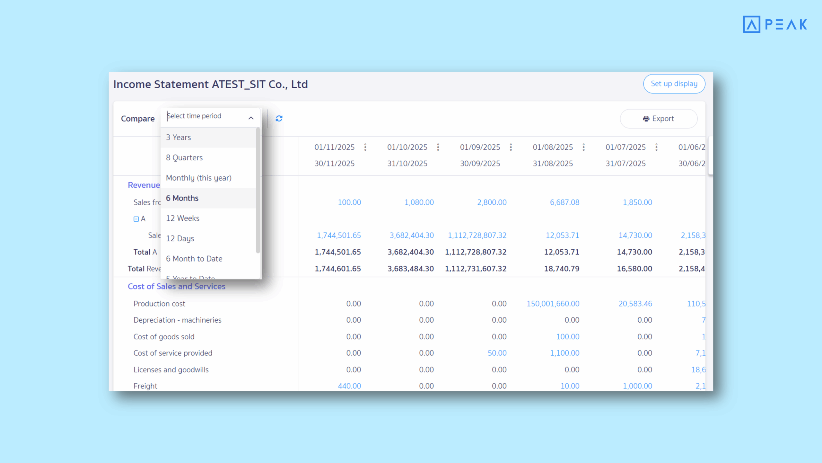
Task: Click the PEAK logo
Action: pos(775,24)
